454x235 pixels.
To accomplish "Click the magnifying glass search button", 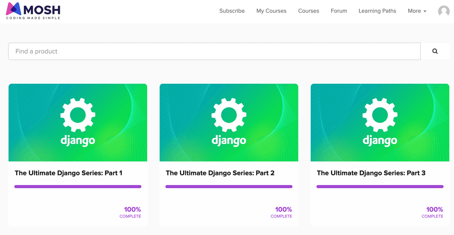I will point(435,51).
